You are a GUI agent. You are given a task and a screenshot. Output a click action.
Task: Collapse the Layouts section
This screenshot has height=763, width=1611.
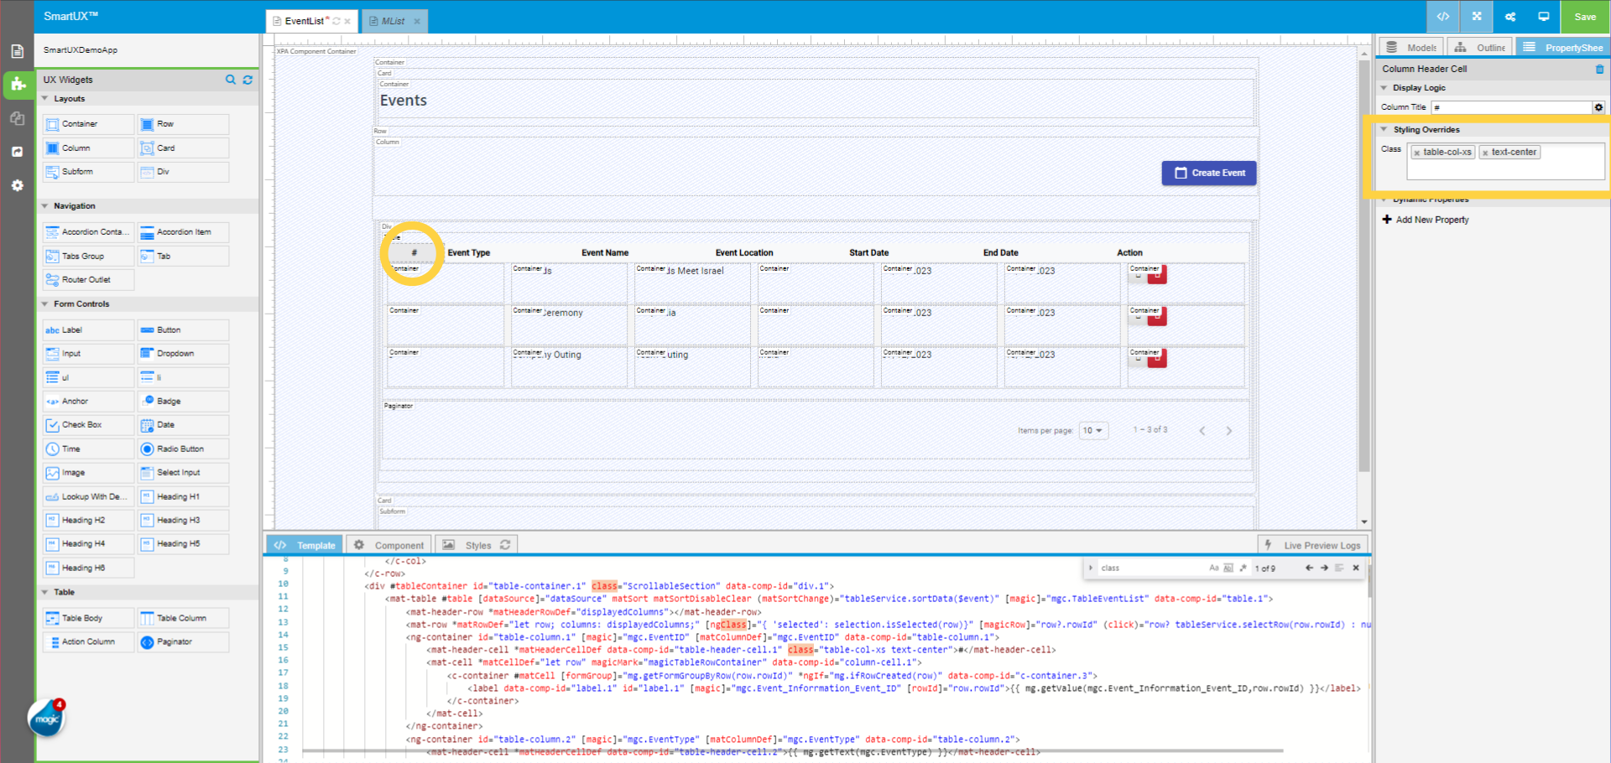(45, 98)
